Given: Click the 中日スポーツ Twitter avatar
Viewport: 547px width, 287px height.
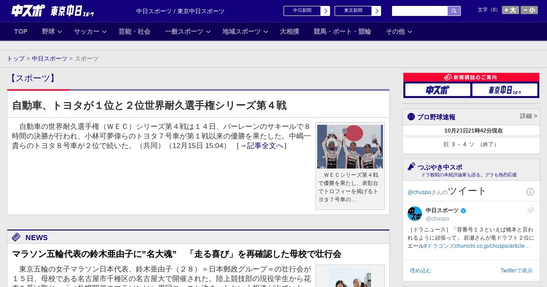Looking at the screenshot, I should click(x=415, y=214).
